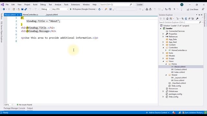The height and width of the screenshot is (116, 207).
Task: Click the Navigate Backward arrow icon
Action: (x=4, y=9)
